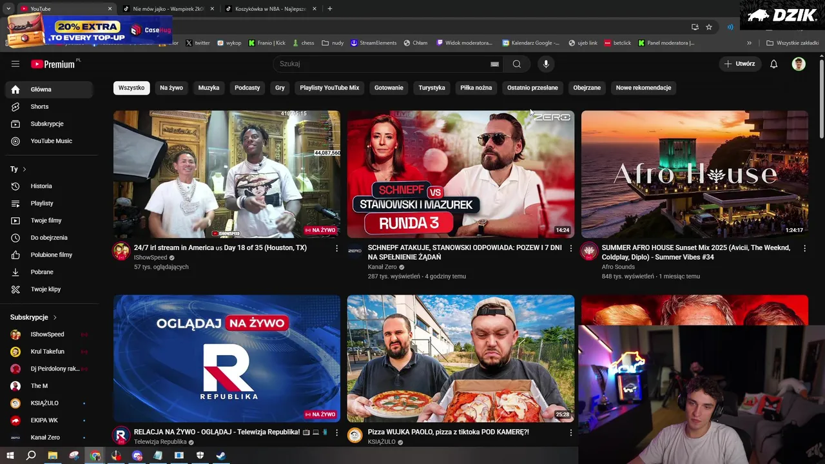Open options menu for IShowSpeed stream video
The image size is (825, 464).
336,248
